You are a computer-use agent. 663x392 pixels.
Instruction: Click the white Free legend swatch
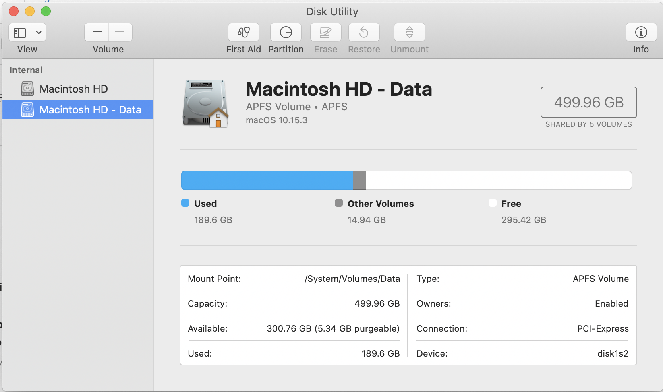[x=493, y=203]
